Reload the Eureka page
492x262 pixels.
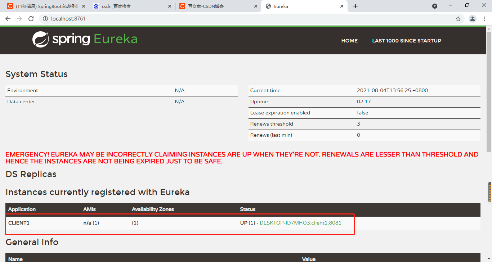31,19
